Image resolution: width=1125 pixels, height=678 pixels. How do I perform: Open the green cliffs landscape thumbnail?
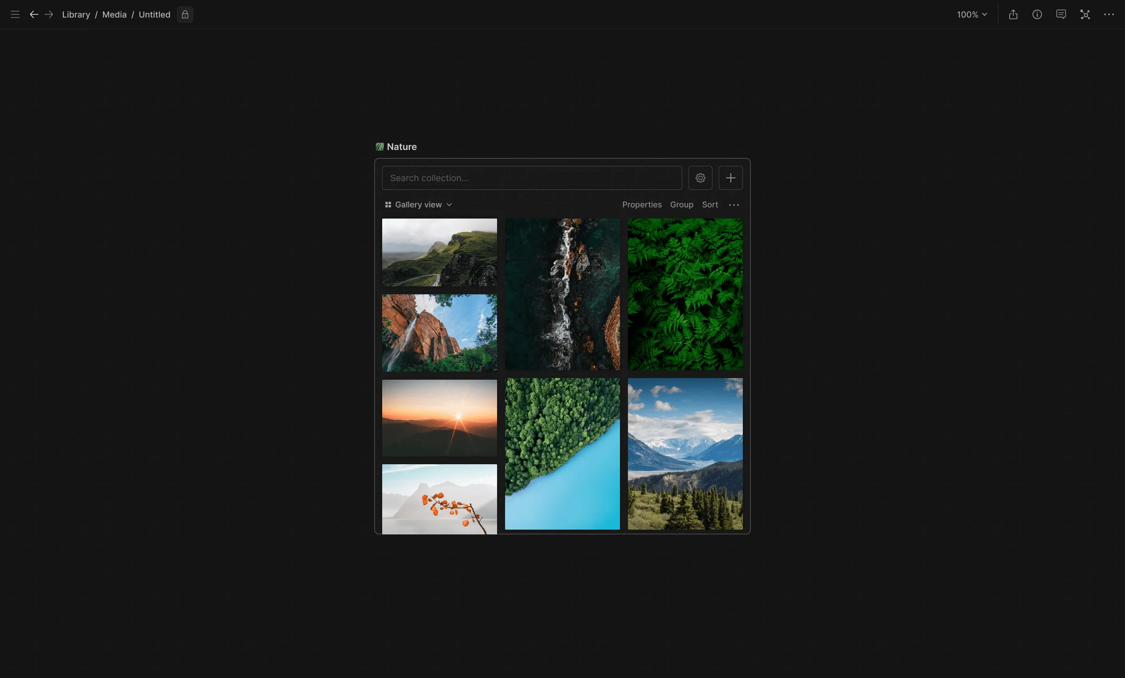coord(439,252)
